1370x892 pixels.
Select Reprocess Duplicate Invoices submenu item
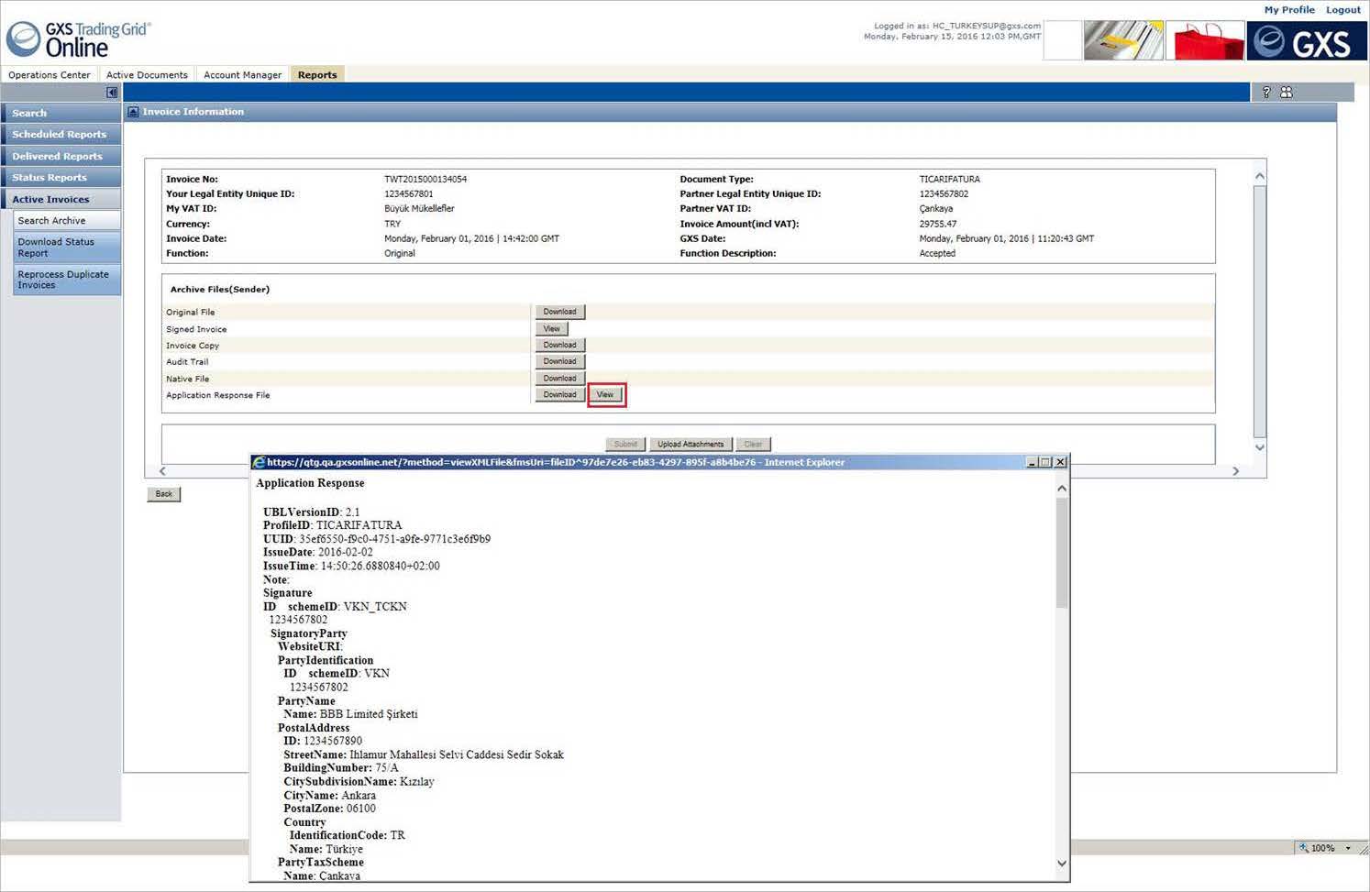(x=67, y=280)
